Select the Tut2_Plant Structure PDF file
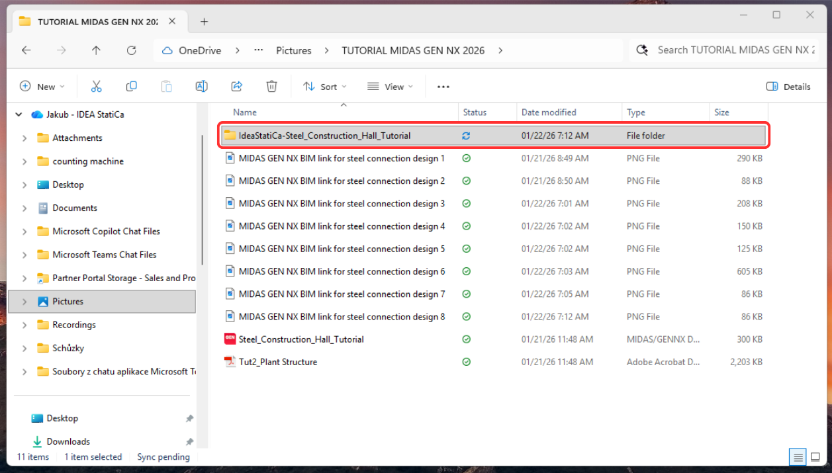 click(x=278, y=362)
